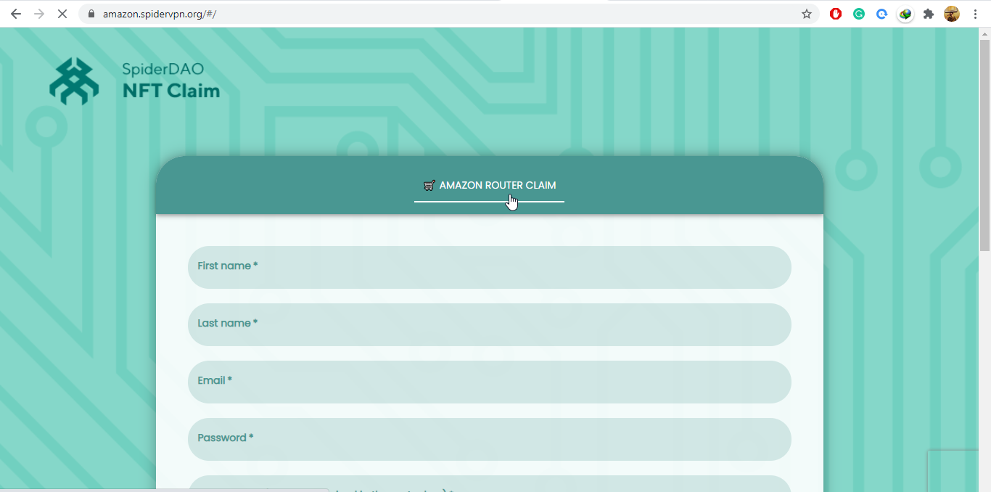Click the address bar URL amazon.spidervpn.org

coord(160,14)
